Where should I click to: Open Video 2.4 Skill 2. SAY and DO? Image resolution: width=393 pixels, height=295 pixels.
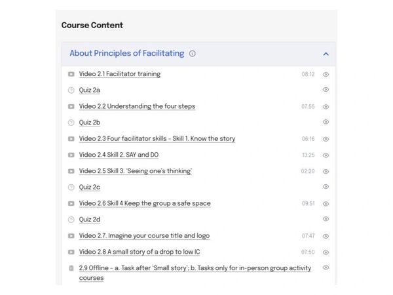(119, 155)
